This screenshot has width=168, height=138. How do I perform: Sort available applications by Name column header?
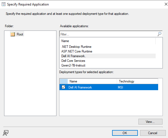[x=107, y=41]
